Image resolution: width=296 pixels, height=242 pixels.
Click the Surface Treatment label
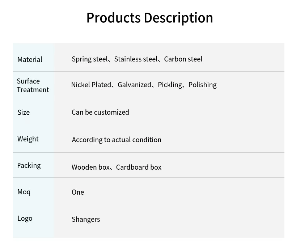33,85
